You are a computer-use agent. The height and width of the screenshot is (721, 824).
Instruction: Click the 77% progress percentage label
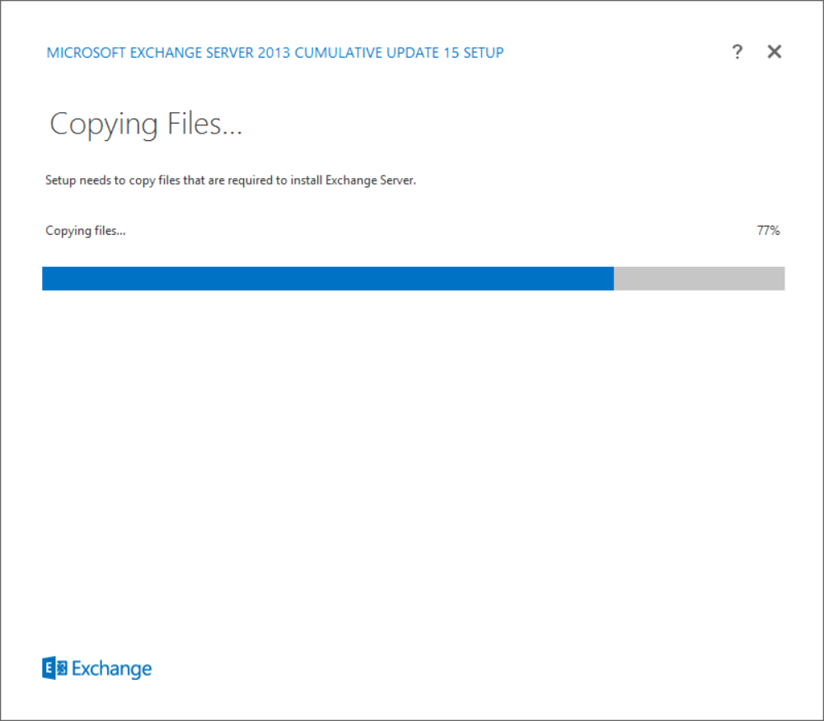point(768,231)
